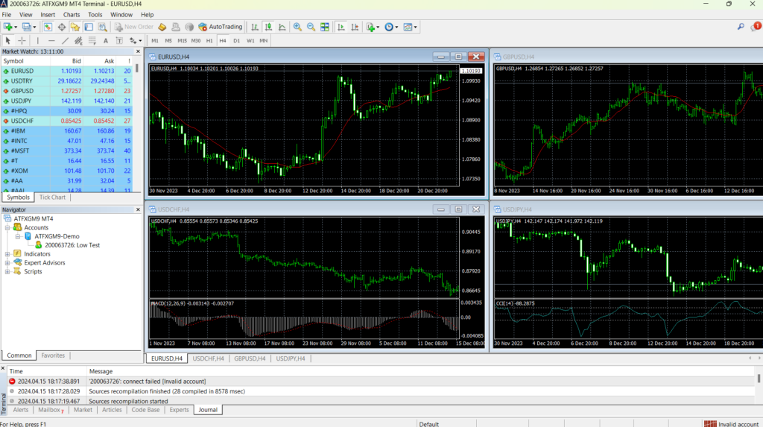Enable Chart Shift toolbar icon
Viewport: 763px width, 427px height.
pos(355,28)
